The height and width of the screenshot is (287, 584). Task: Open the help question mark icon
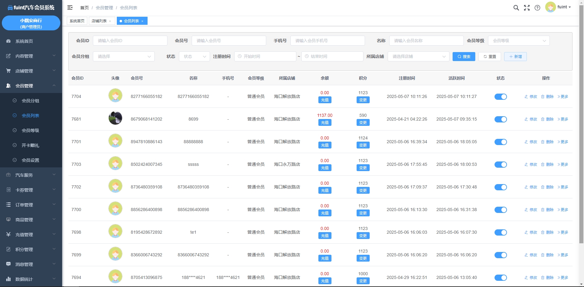tap(537, 8)
